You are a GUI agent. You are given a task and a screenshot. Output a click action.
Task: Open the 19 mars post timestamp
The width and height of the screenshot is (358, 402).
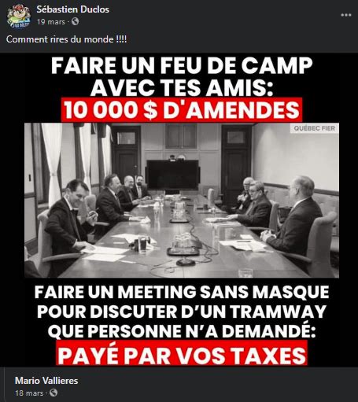pyautogui.click(x=51, y=22)
